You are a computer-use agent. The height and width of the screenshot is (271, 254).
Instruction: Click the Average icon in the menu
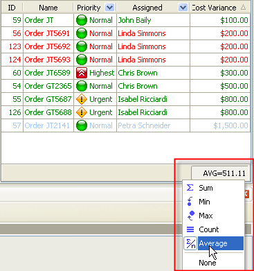click(x=190, y=243)
